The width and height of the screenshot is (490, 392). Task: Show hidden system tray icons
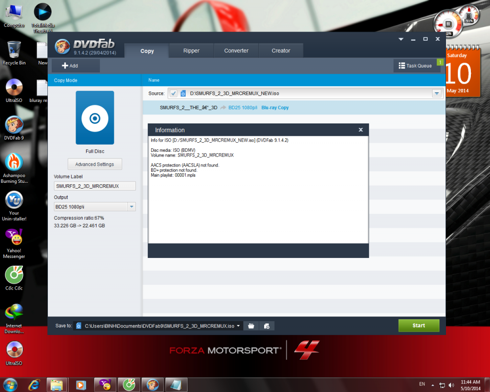(433, 385)
